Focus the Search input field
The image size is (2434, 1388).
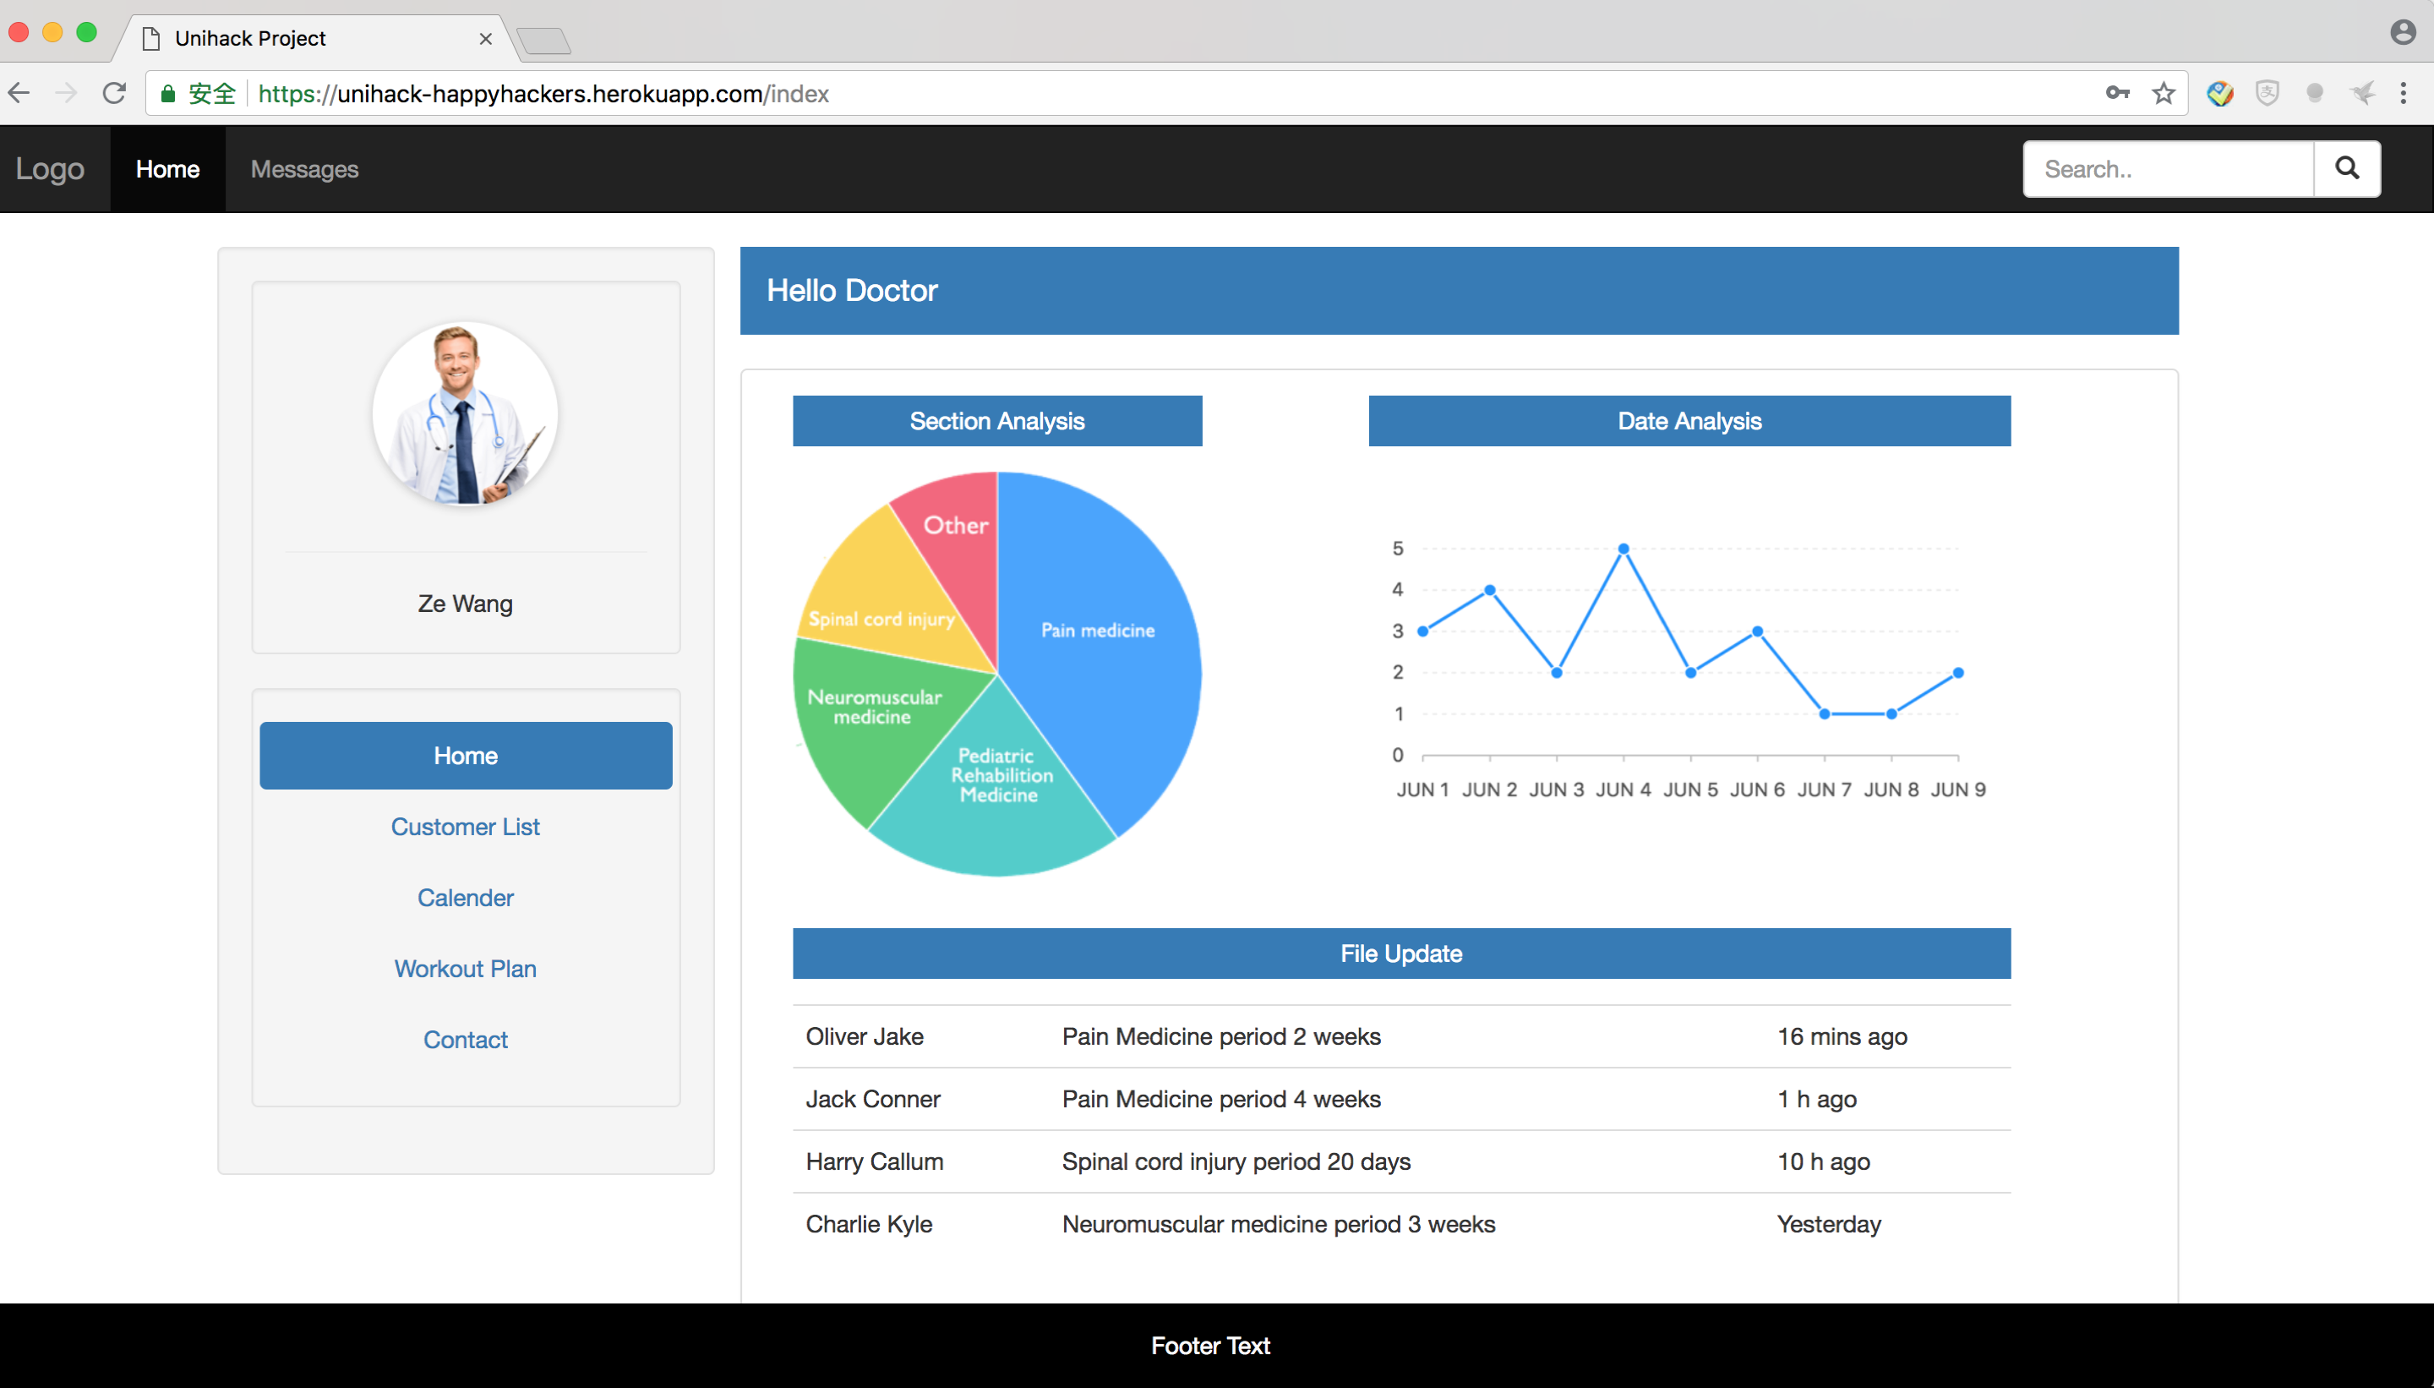[2168, 169]
